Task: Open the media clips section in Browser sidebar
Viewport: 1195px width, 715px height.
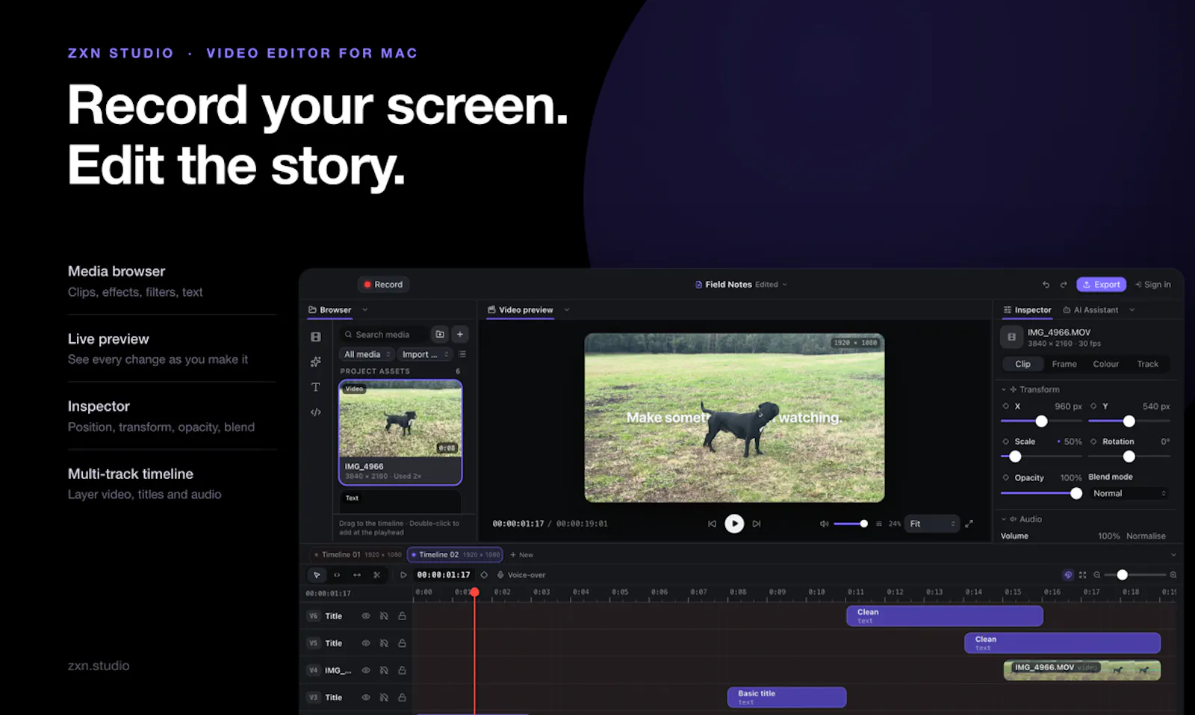Action: 316,337
